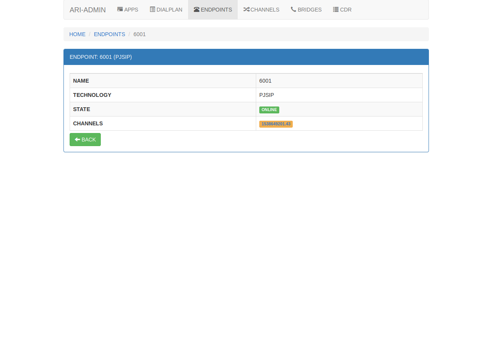Open the CDR navigation item
The image size is (492, 346).
click(342, 10)
